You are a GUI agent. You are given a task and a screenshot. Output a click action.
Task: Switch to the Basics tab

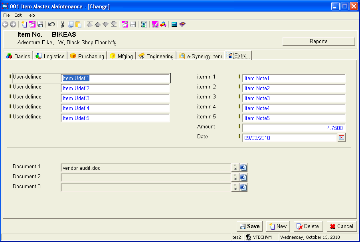(18, 56)
